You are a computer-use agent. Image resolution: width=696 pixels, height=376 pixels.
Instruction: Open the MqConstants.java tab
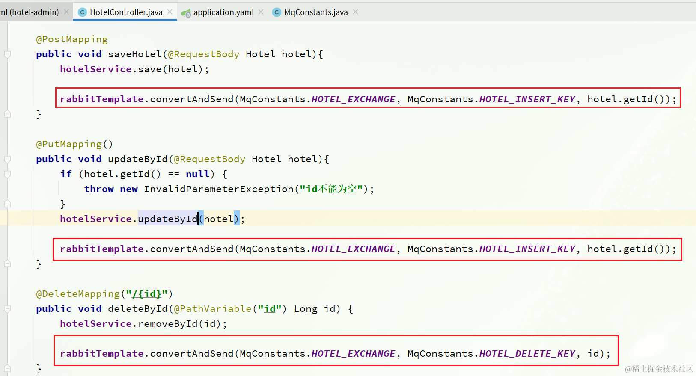click(316, 12)
